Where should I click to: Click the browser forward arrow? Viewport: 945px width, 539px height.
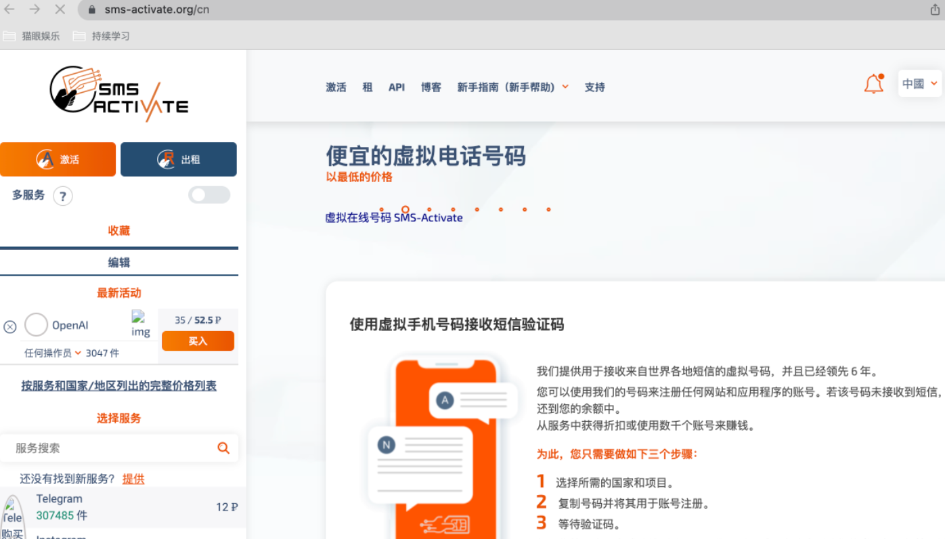[x=35, y=9]
